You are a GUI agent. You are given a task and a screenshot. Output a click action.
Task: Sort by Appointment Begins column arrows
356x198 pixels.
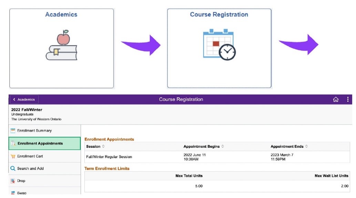223,146
